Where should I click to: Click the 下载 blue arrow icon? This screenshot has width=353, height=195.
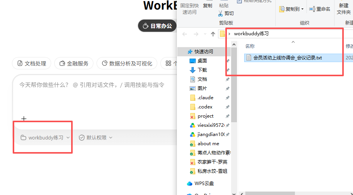[x=193, y=70]
